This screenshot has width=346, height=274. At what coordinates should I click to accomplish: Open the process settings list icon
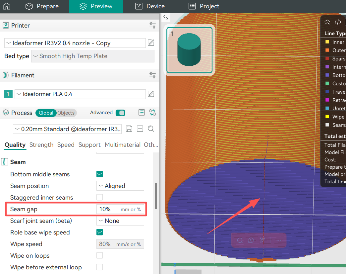click(x=142, y=113)
